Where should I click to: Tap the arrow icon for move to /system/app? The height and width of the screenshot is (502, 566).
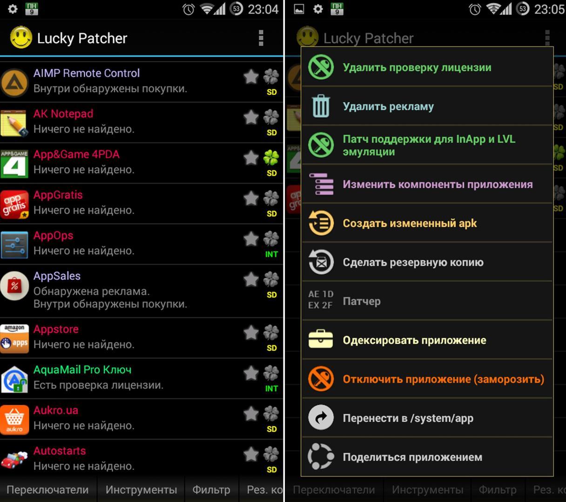321,417
